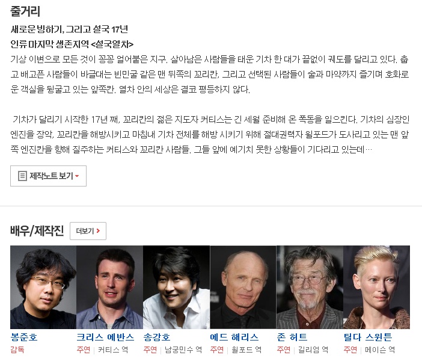
Task: Follow the 송강호 name link
Action: click(x=157, y=337)
